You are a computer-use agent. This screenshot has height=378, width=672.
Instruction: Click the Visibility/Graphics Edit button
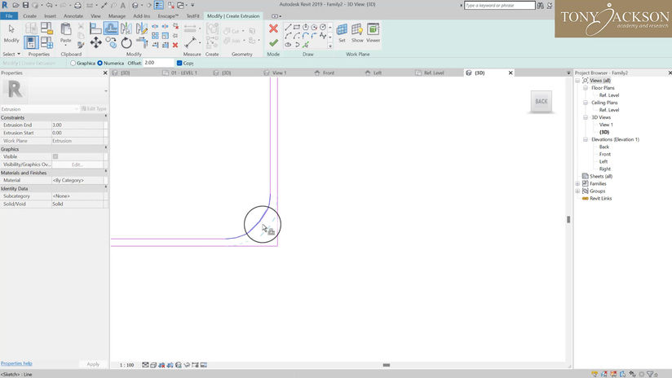[77, 165]
